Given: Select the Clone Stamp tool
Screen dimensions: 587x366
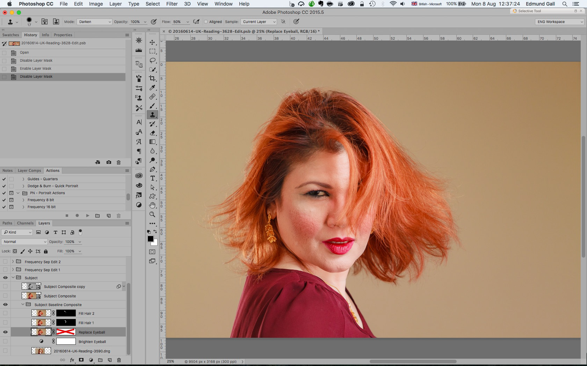Looking at the screenshot, I should (x=152, y=115).
